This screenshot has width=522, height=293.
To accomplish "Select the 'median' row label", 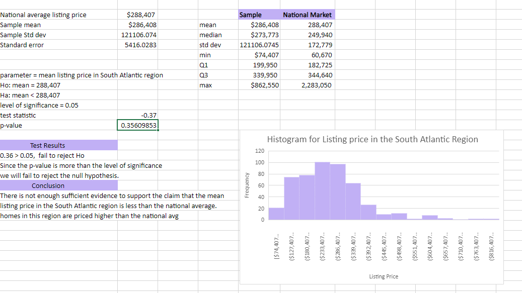I will pos(218,35).
